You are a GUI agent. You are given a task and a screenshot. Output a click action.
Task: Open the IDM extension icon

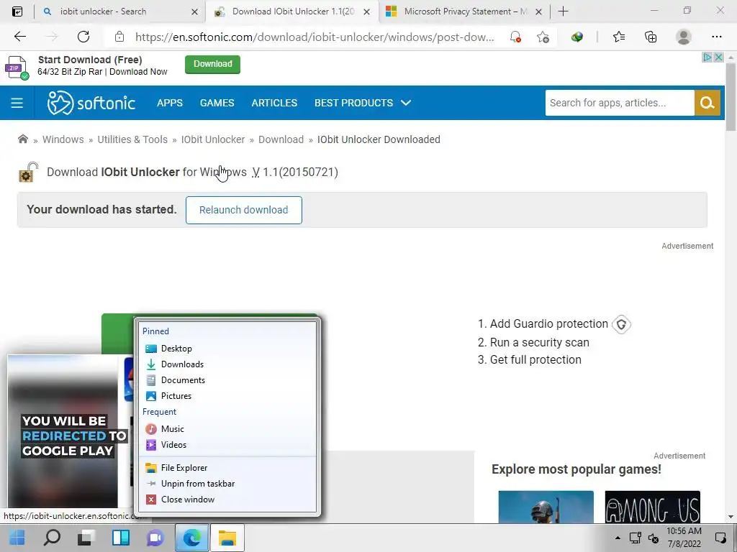577,37
